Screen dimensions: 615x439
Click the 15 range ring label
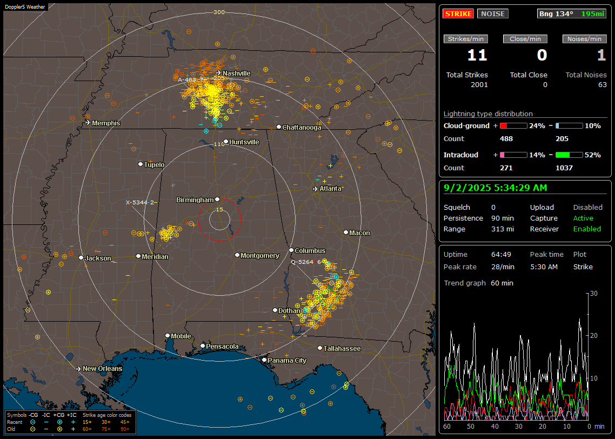point(219,209)
